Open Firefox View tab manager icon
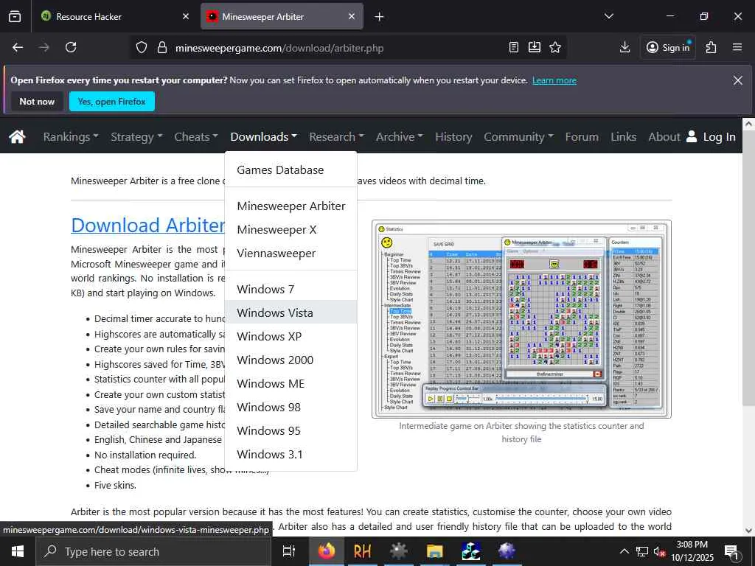 (x=15, y=16)
